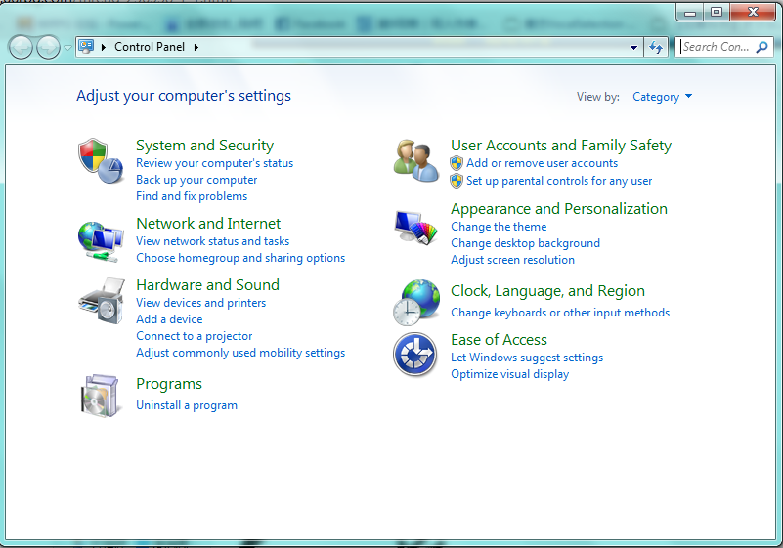This screenshot has width=783, height=548.
Task: Click Change keyboards or other input methods
Action: click(560, 313)
